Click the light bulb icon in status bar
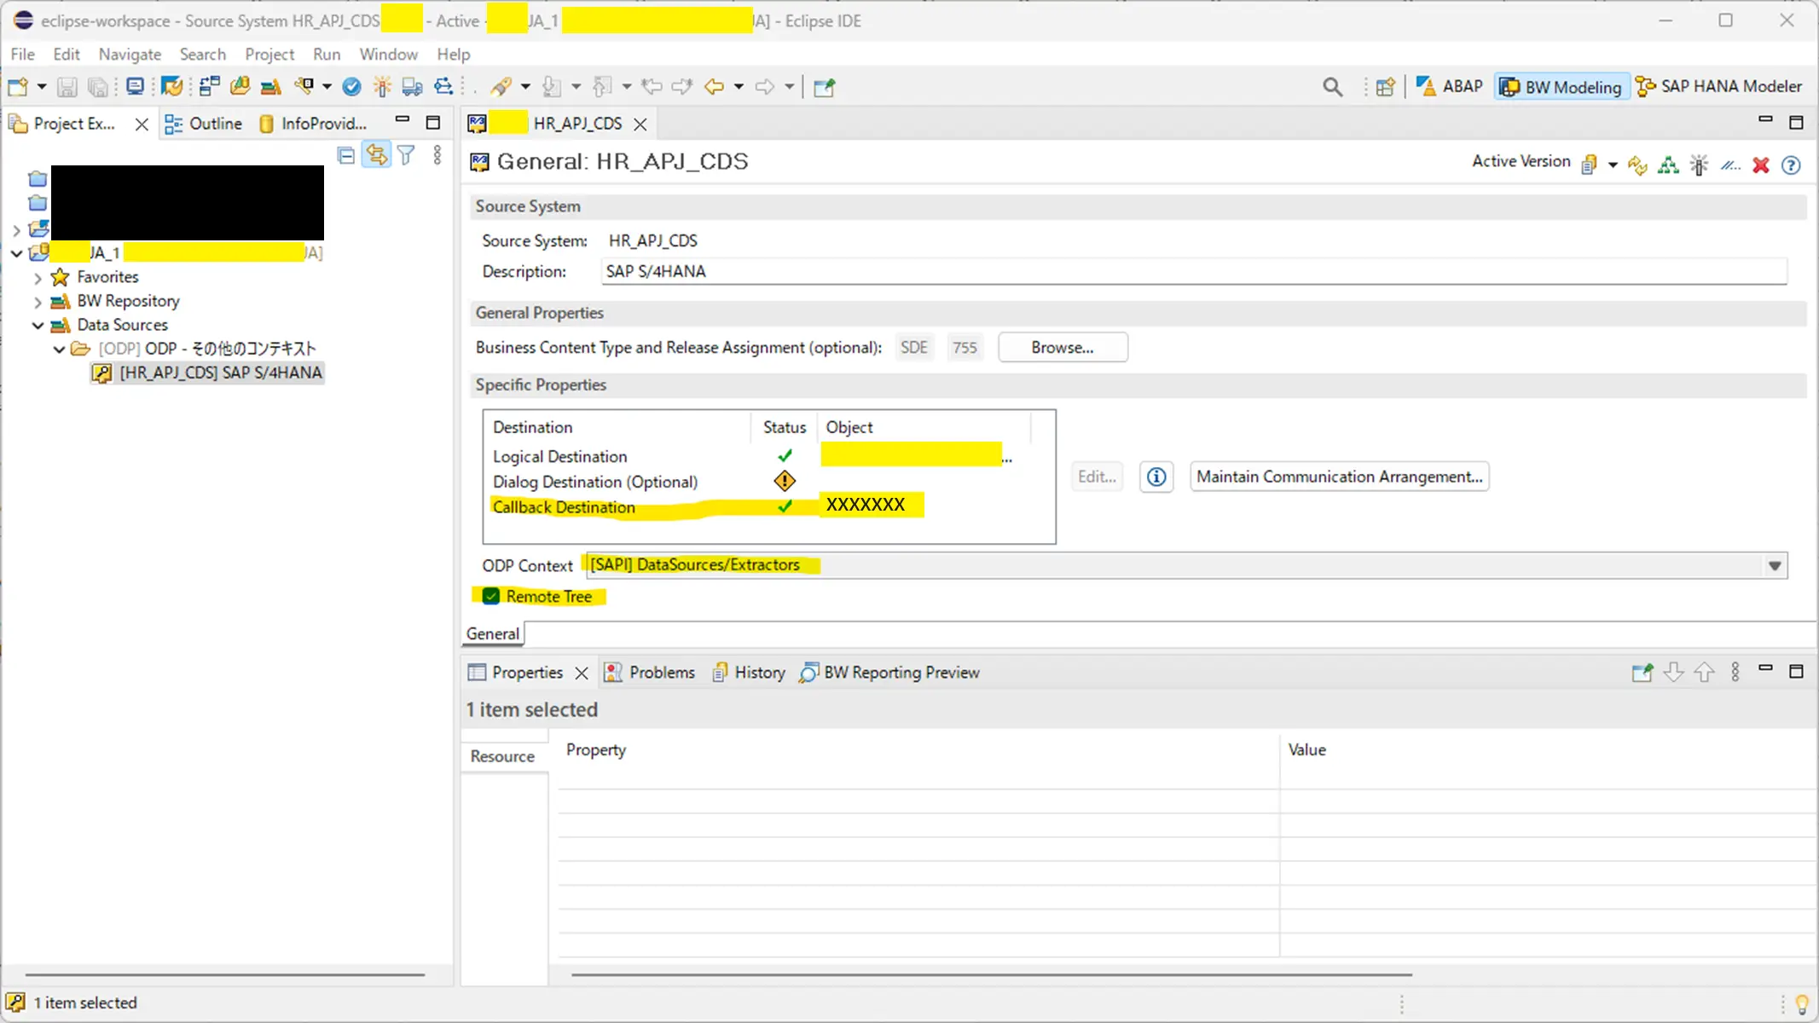This screenshot has height=1023, width=1819. click(1802, 1004)
